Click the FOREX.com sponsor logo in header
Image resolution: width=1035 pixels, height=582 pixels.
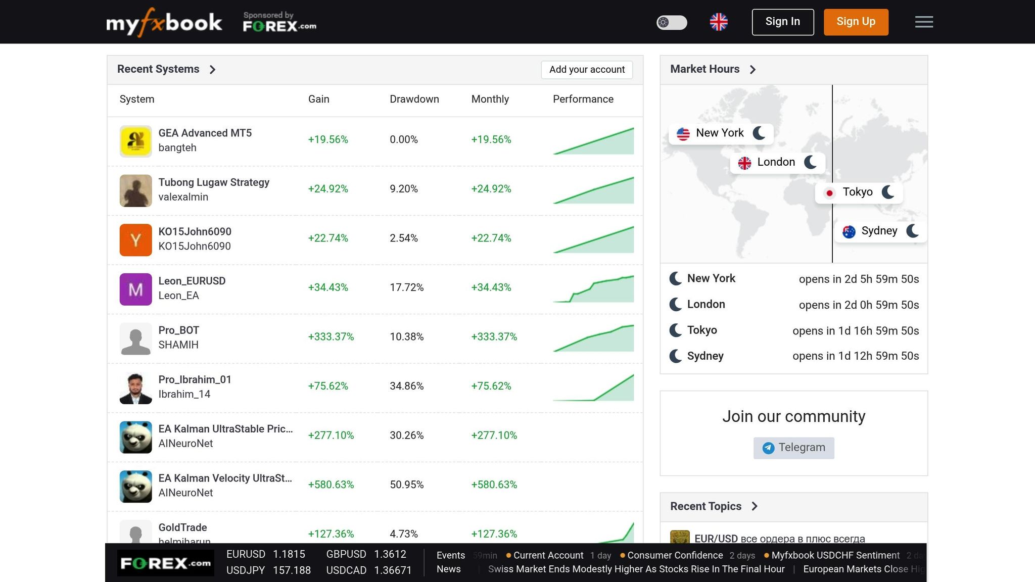pos(279,23)
